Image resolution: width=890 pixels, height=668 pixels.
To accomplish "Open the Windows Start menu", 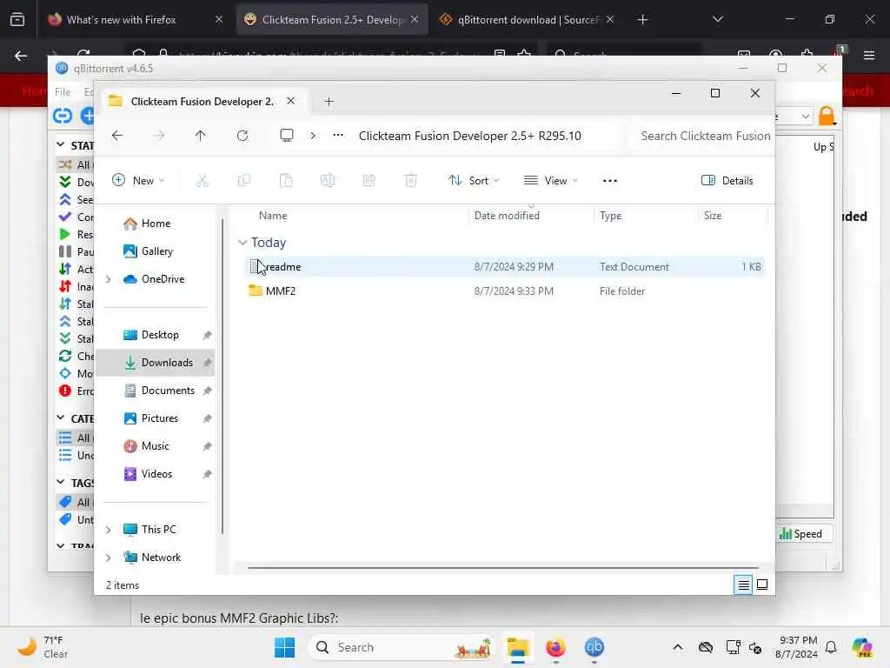I will (x=284, y=647).
